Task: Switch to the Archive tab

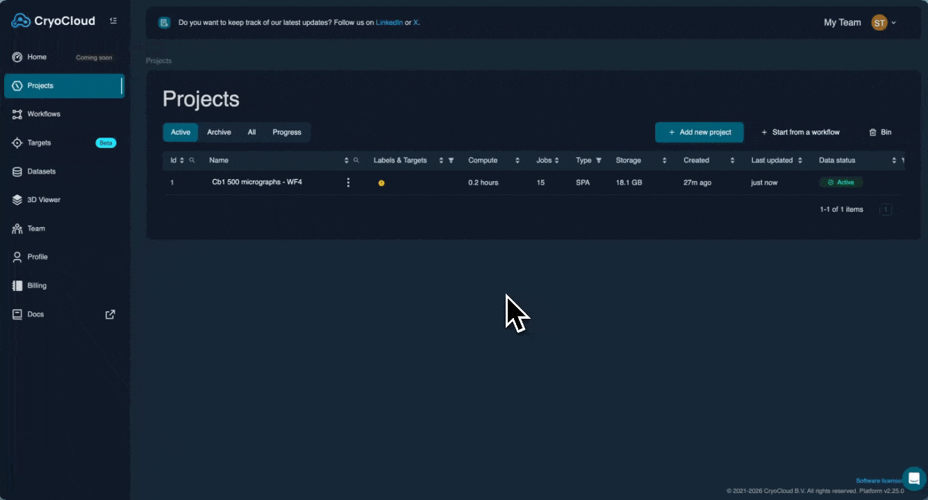Action: (x=219, y=132)
